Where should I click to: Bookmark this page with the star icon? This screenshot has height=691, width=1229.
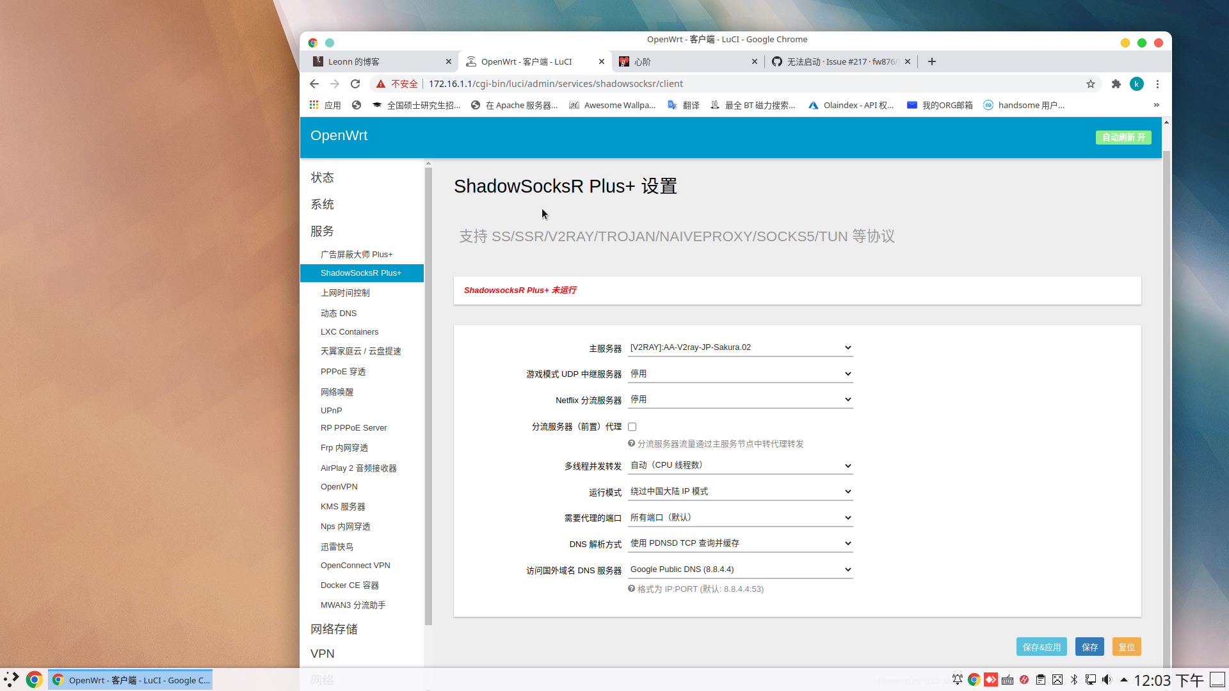pos(1091,84)
